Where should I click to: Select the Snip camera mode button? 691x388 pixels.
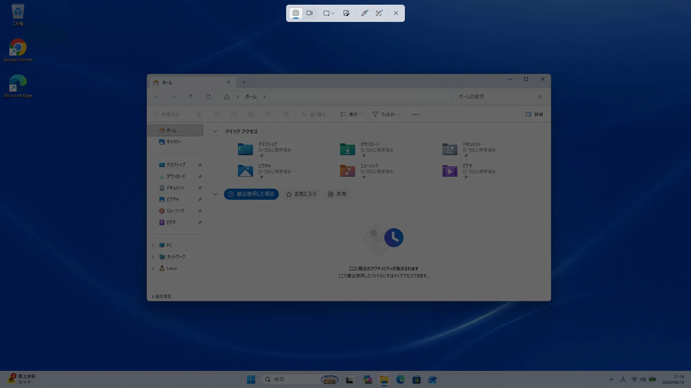tap(295, 13)
